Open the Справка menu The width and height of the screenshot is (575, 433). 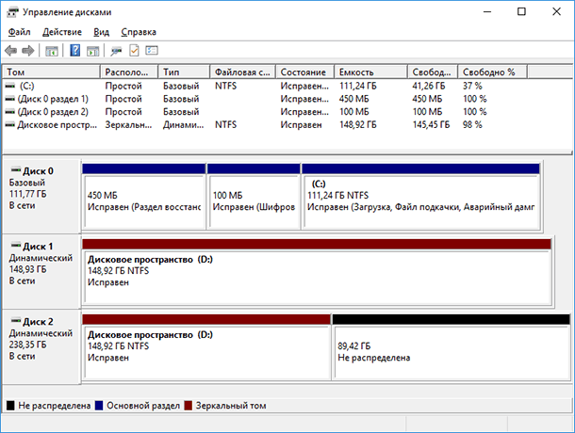139,32
